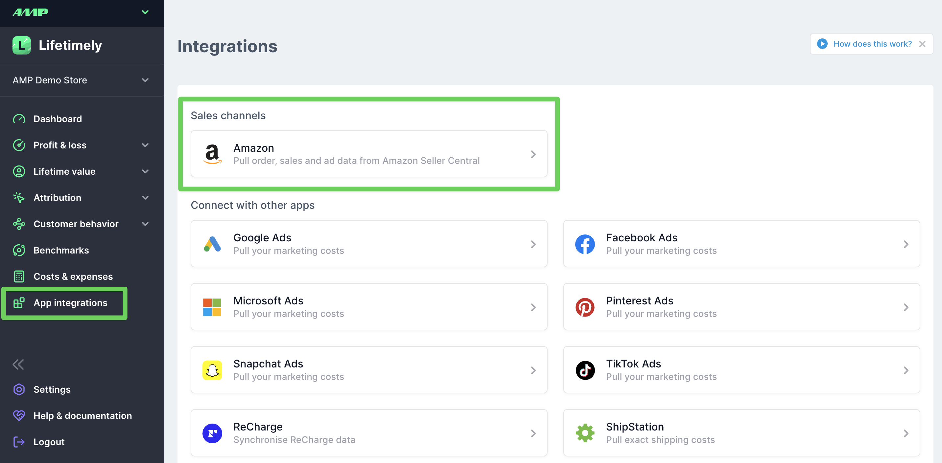The image size is (942, 463).
Task: Expand the Lifetime value chevron
Action: [x=145, y=171]
